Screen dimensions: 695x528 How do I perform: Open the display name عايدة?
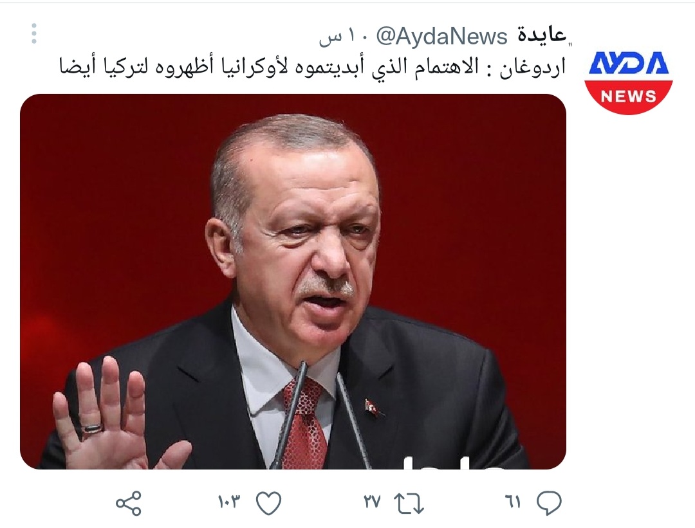pyautogui.click(x=542, y=36)
